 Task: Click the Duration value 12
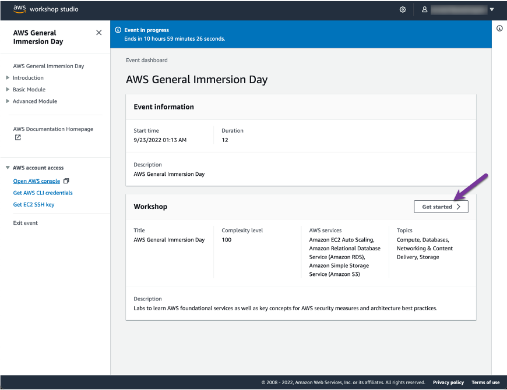(x=225, y=140)
